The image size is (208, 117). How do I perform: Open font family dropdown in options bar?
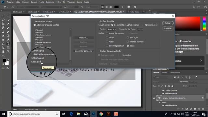[x=38, y=7]
